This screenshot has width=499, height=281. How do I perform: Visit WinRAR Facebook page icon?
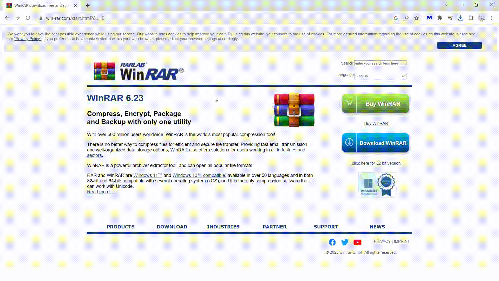332,242
